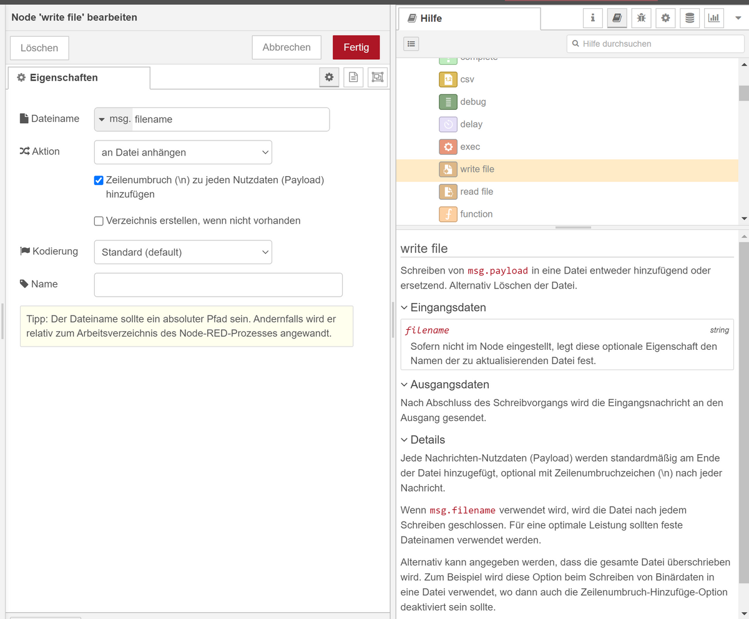749x619 pixels.
Task: Select the read file node icon
Action: [x=448, y=192]
